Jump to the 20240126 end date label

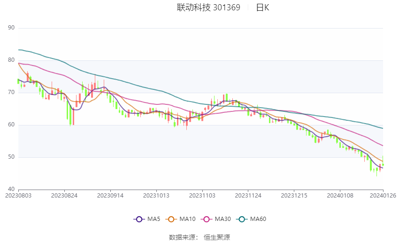(x=383, y=195)
